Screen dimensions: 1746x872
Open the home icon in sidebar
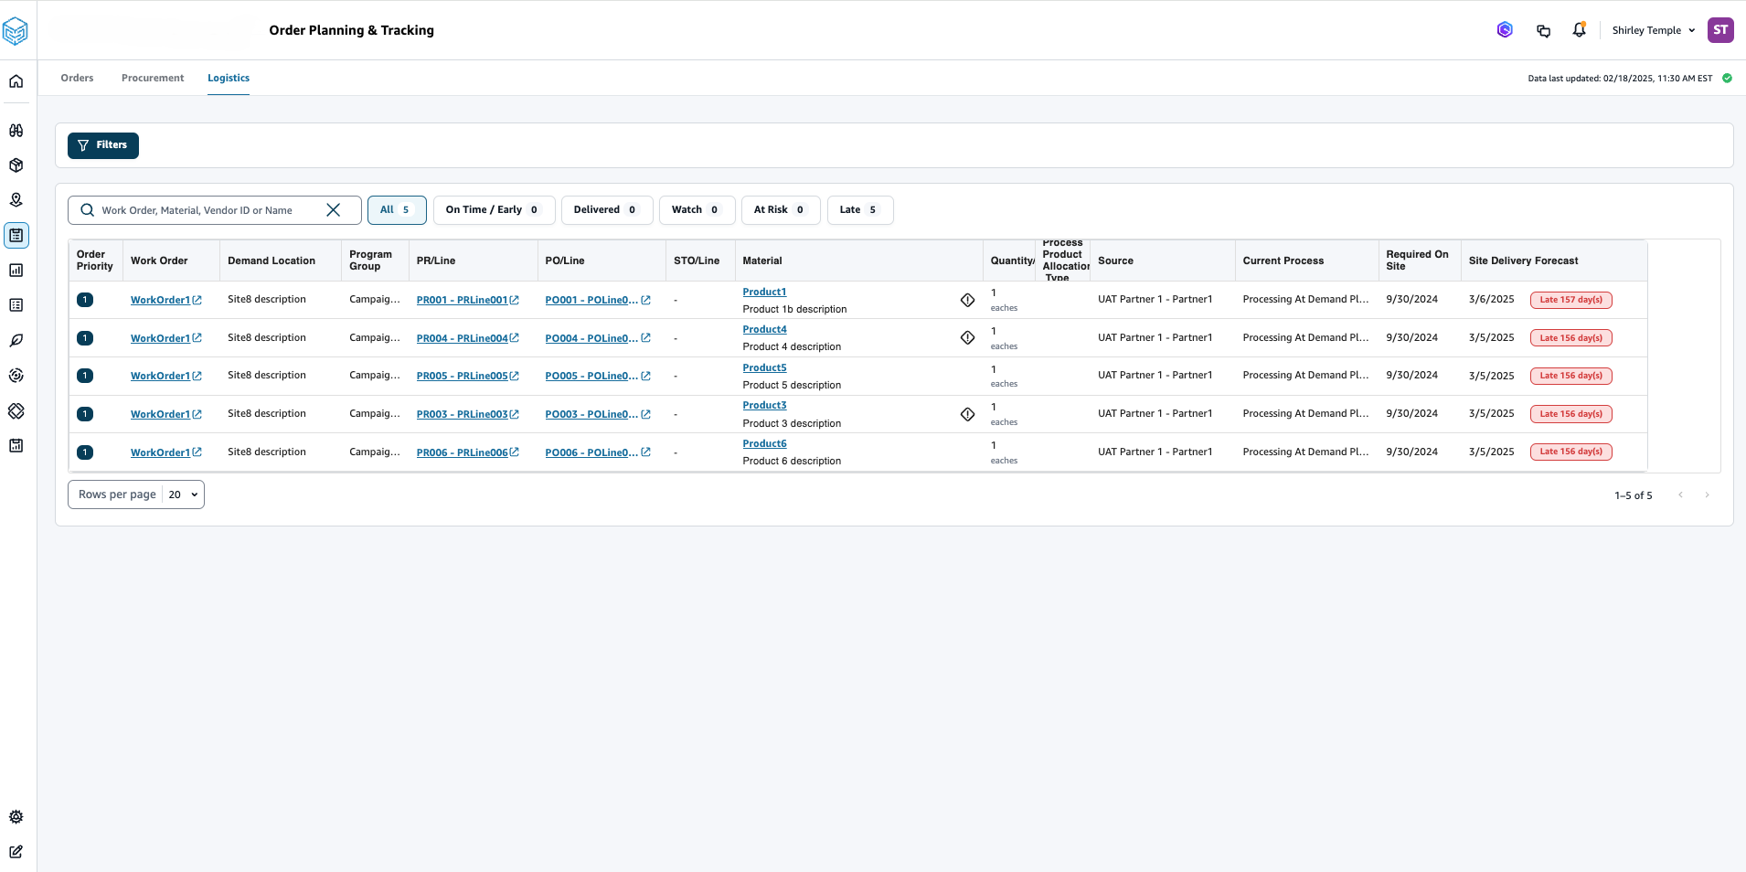click(16, 81)
